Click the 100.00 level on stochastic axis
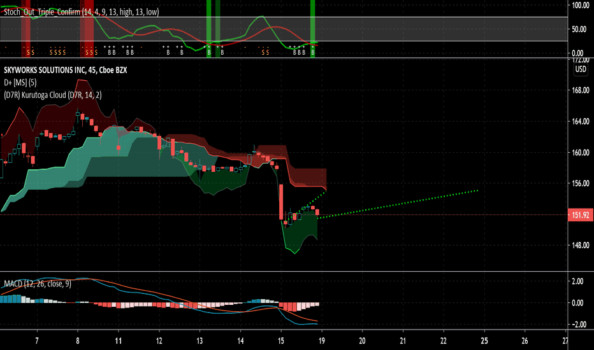594x350 pixels. click(581, 5)
